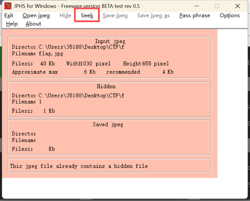250x201 pixels.
Task: Open the Options menu
Action: 230,15
